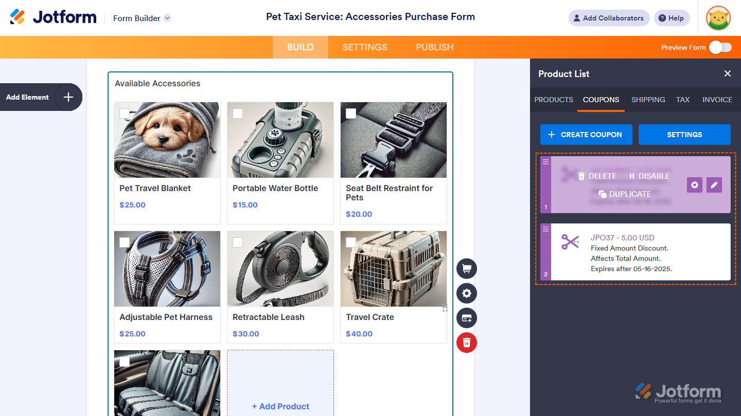Viewport: 741px width, 416px height.
Task: Edit first coupon with pencil icon
Action: [714, 185]
